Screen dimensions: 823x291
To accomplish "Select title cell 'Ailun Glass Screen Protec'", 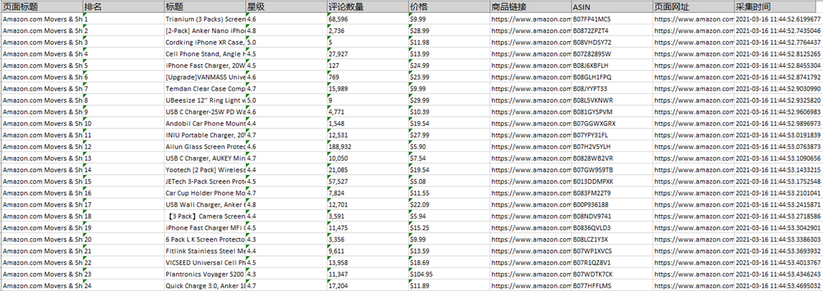I will coord(205,146).
